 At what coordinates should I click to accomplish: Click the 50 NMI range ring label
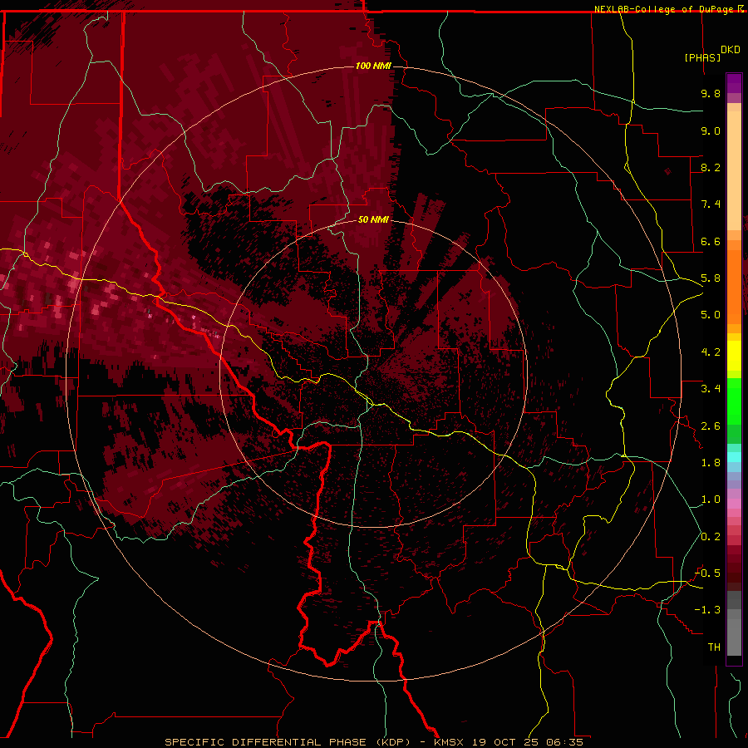(373, 220)
